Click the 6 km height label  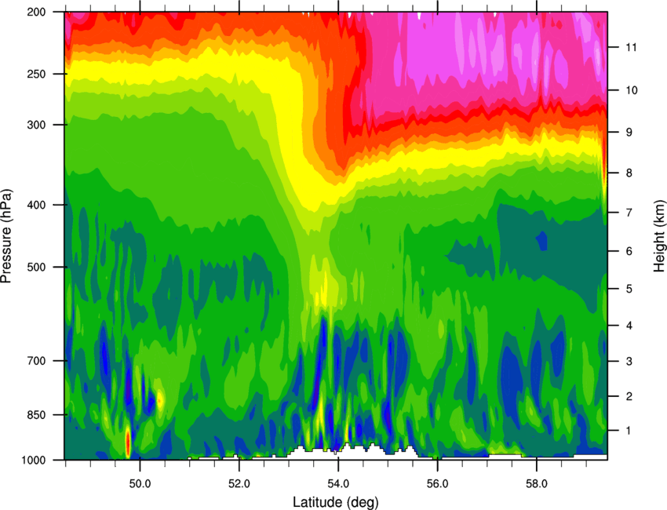(629, 251)
